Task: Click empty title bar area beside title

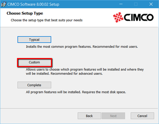Action: 88,4
